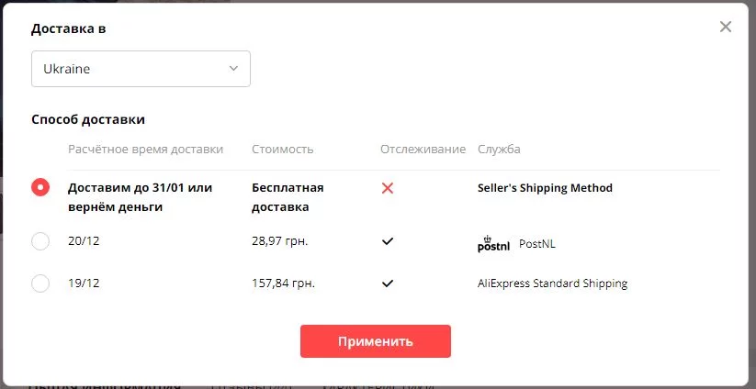Image resolution: width=756 pixels, height=389 pixels.
Task: Click the Расчётное время доставки column header
Action: point(145,150)
